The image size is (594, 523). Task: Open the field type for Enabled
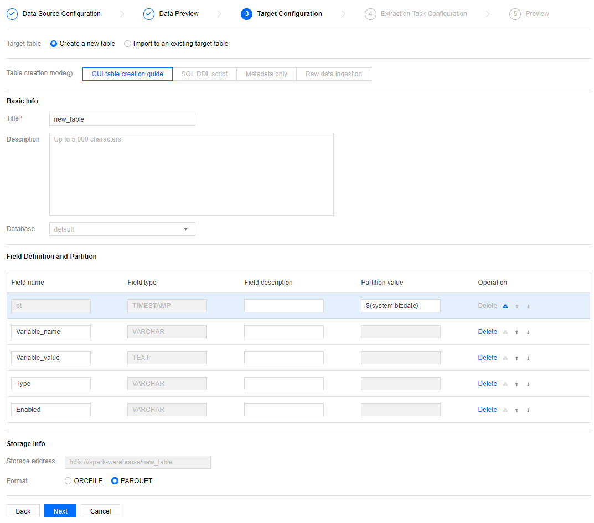[x=167, y=410]
